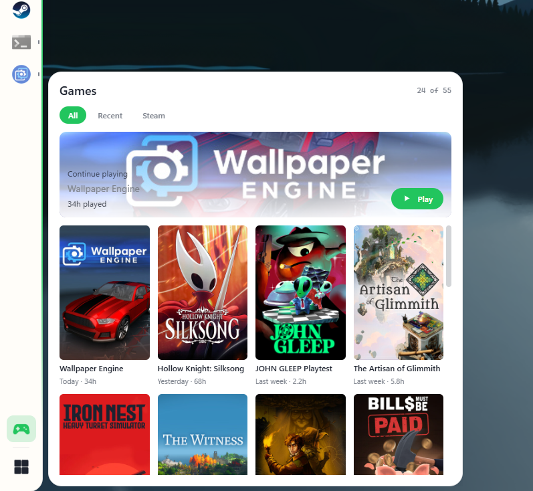Click the 'Yesterday · 68h' playtime text
Image resolution: width=533 pixels, height=491 pixels.
181,381
